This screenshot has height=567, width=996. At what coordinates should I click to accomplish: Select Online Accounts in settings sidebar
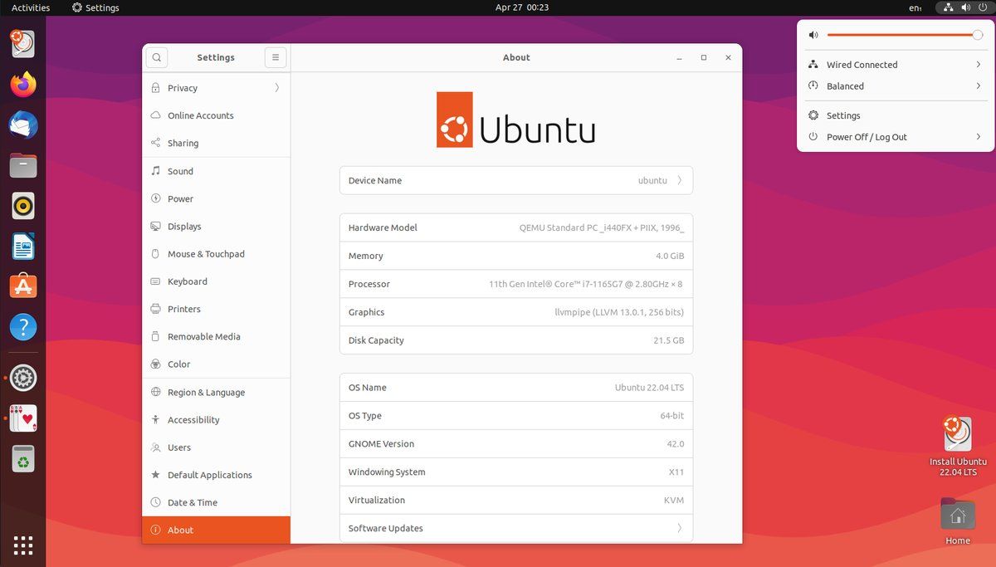click(x=217, y=115)
